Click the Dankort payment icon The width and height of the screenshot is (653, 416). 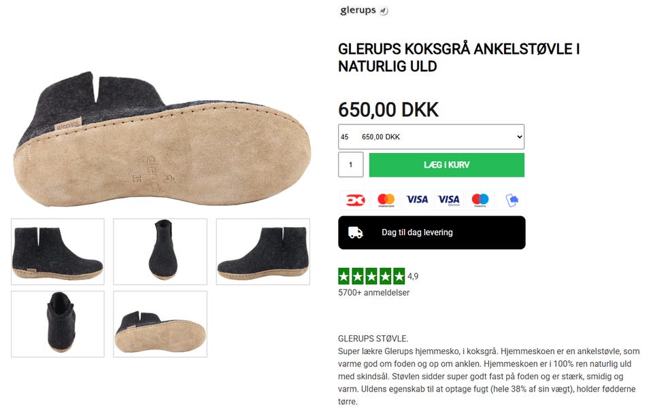click(x=355, y=200)
